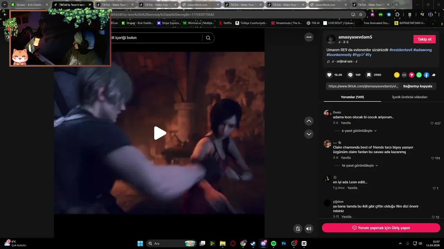Open the FSK AI bookmark
Screen dimensions: 444x249
click(x=313, y=23)
